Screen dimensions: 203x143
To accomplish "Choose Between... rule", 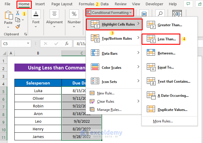I will [169, 53].
